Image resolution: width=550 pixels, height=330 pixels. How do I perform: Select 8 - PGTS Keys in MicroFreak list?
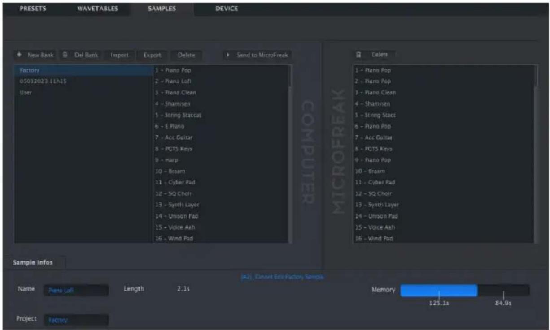[x=443, y=149]
